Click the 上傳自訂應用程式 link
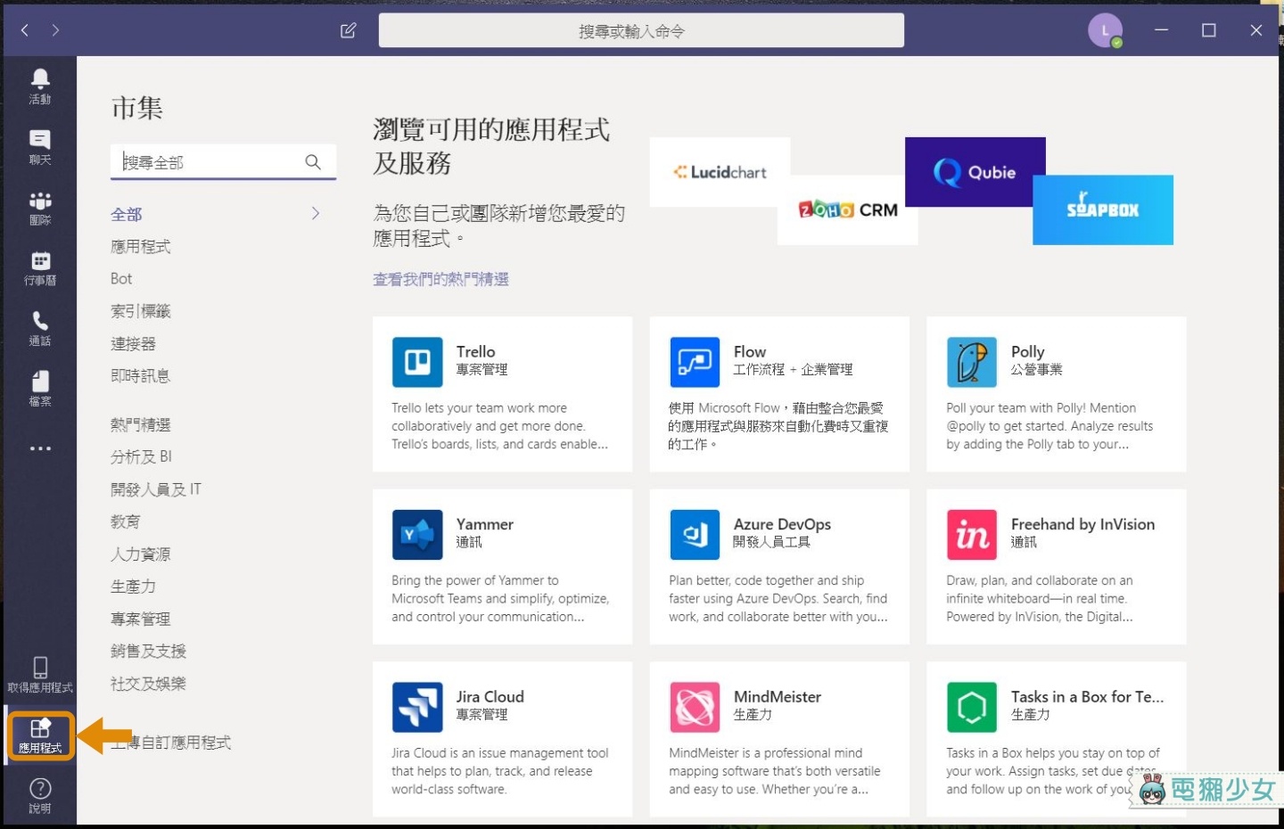The image size is (1284, 829). pyautogui.click(x=171, y=743)
